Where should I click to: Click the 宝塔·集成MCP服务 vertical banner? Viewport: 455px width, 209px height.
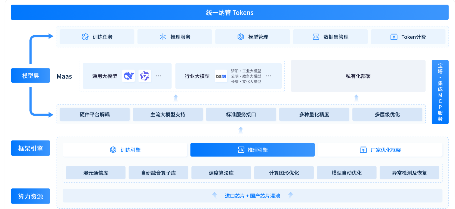pos(440,92)
